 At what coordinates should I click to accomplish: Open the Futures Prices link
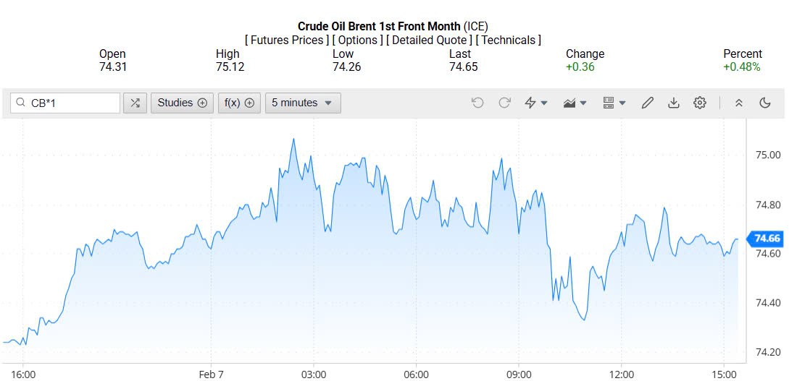(x=289, y=40)
